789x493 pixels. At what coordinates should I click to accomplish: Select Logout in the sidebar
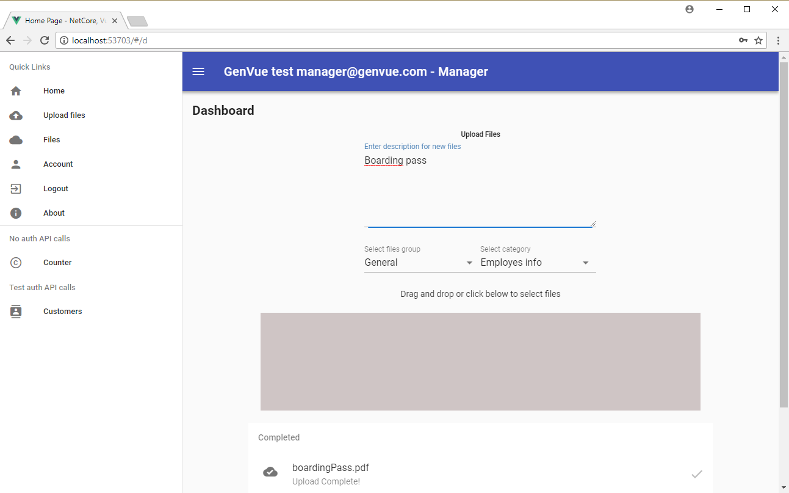56,189
